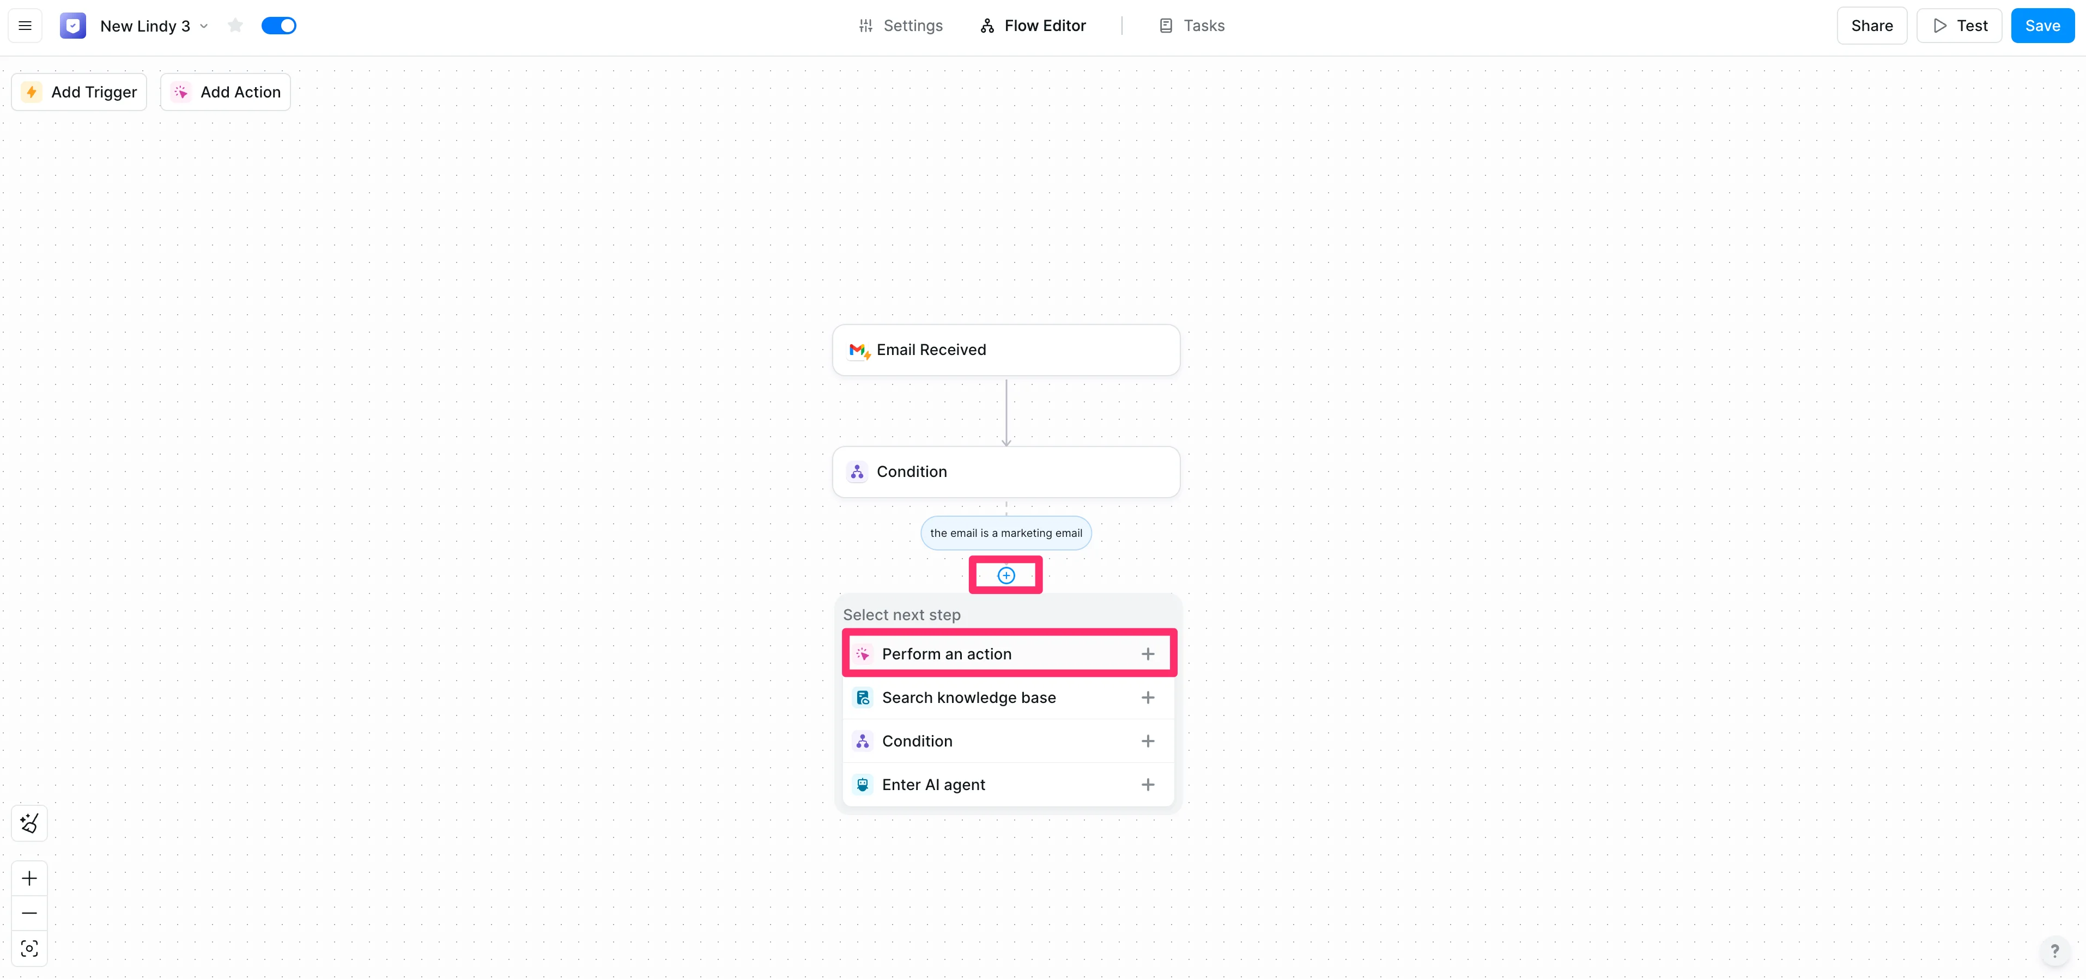Star this Lindy as favorite
Viewport: 2086px width, 979px height.
pyautogui.click(x=235, y=26)
